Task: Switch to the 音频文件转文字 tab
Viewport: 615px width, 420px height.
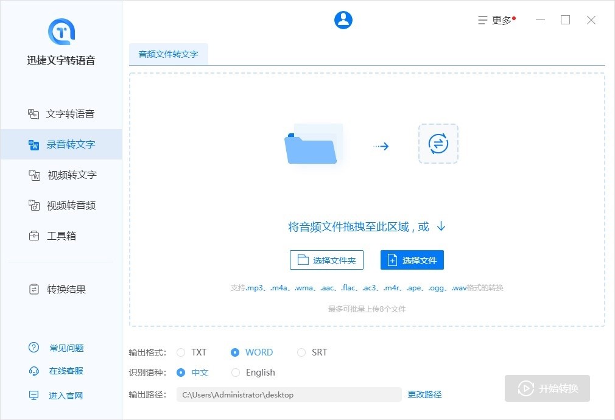Action: [169, 54]
